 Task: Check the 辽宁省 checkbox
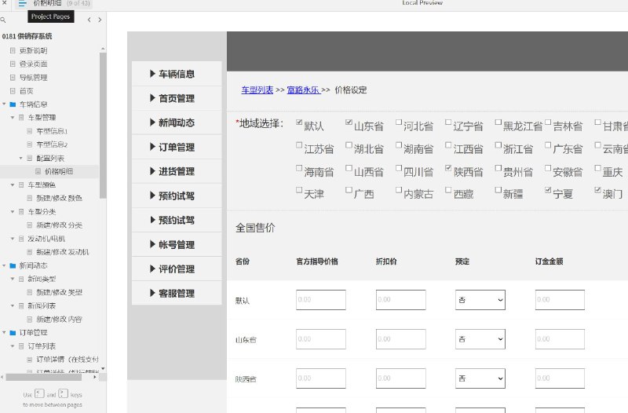point(448,122)
